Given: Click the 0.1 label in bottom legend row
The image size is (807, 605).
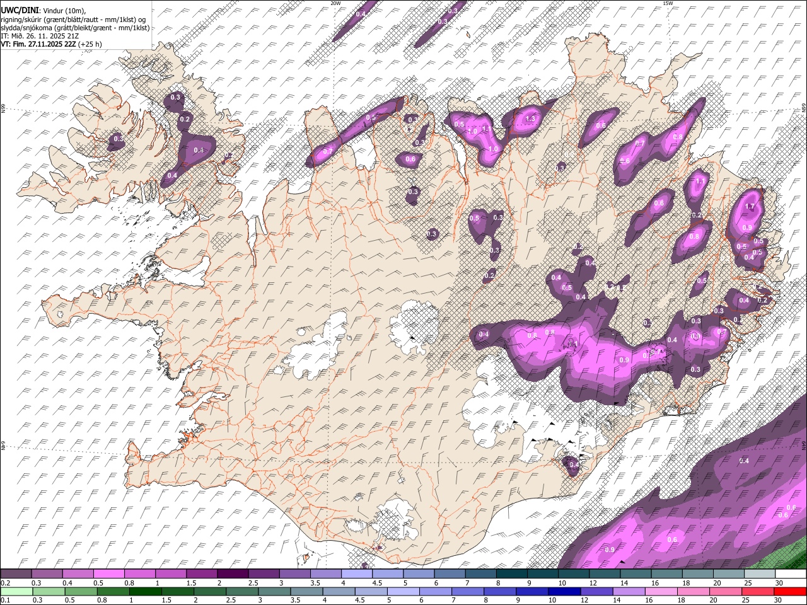Looking at the screenshot, I should click(5, 600).
